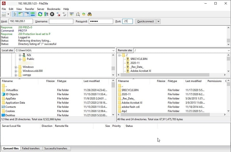Open the Site Manager icon
Image resolution: width=231 pixels, height=152 pixels.
point(4,14)
